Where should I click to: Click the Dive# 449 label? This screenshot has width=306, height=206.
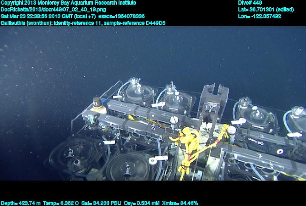pyautogui.click(x=250, y=3)
